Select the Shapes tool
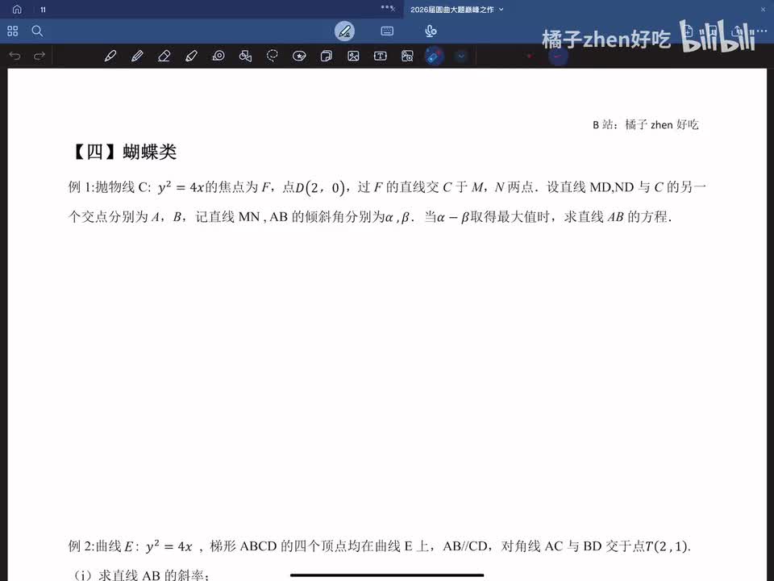 tap(245, 56)
